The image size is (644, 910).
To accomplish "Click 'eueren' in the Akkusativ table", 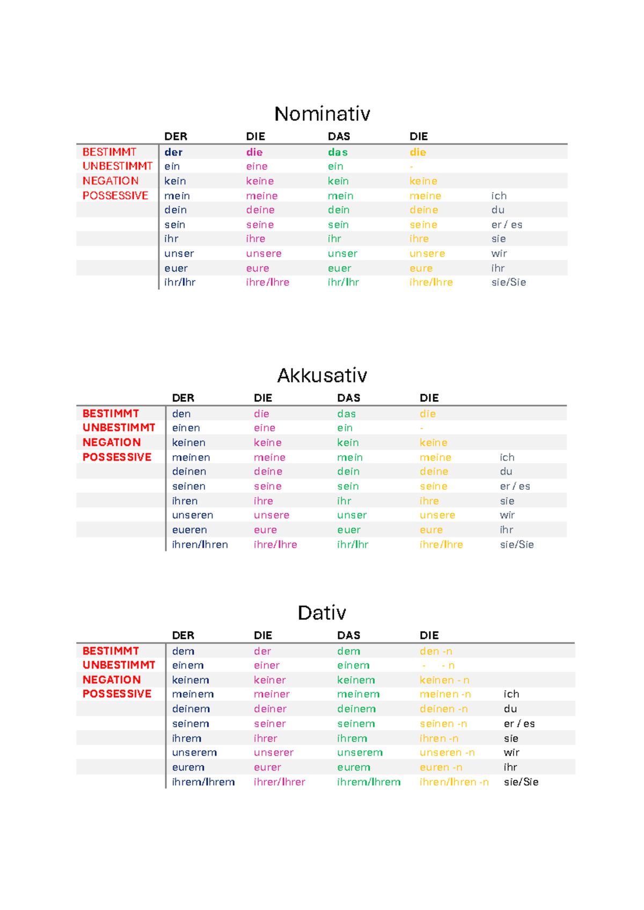I will point(189,530).
